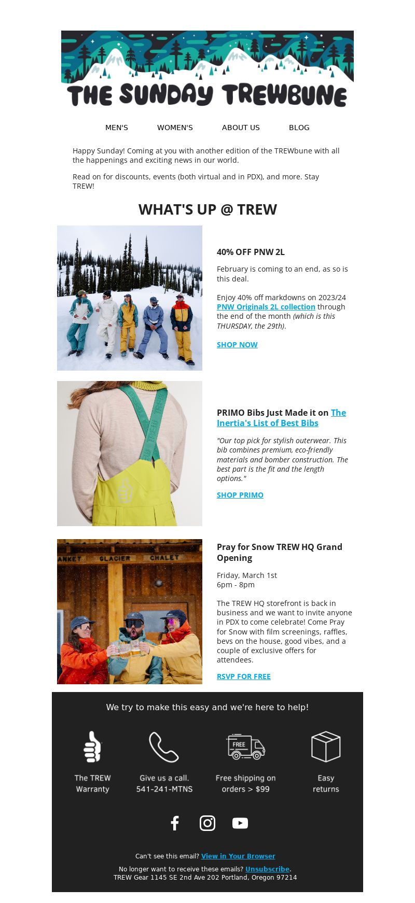
Task: Open the YouTube social icon
Action: coord(240,823)
